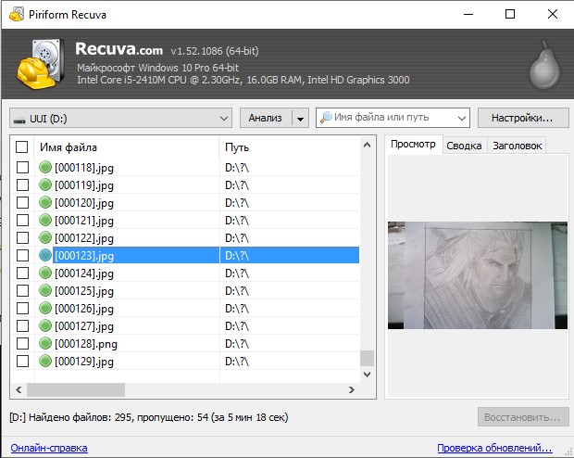Check the box for [000118].jpg
The image size is (574, 458).
click(x=23, y=167)
